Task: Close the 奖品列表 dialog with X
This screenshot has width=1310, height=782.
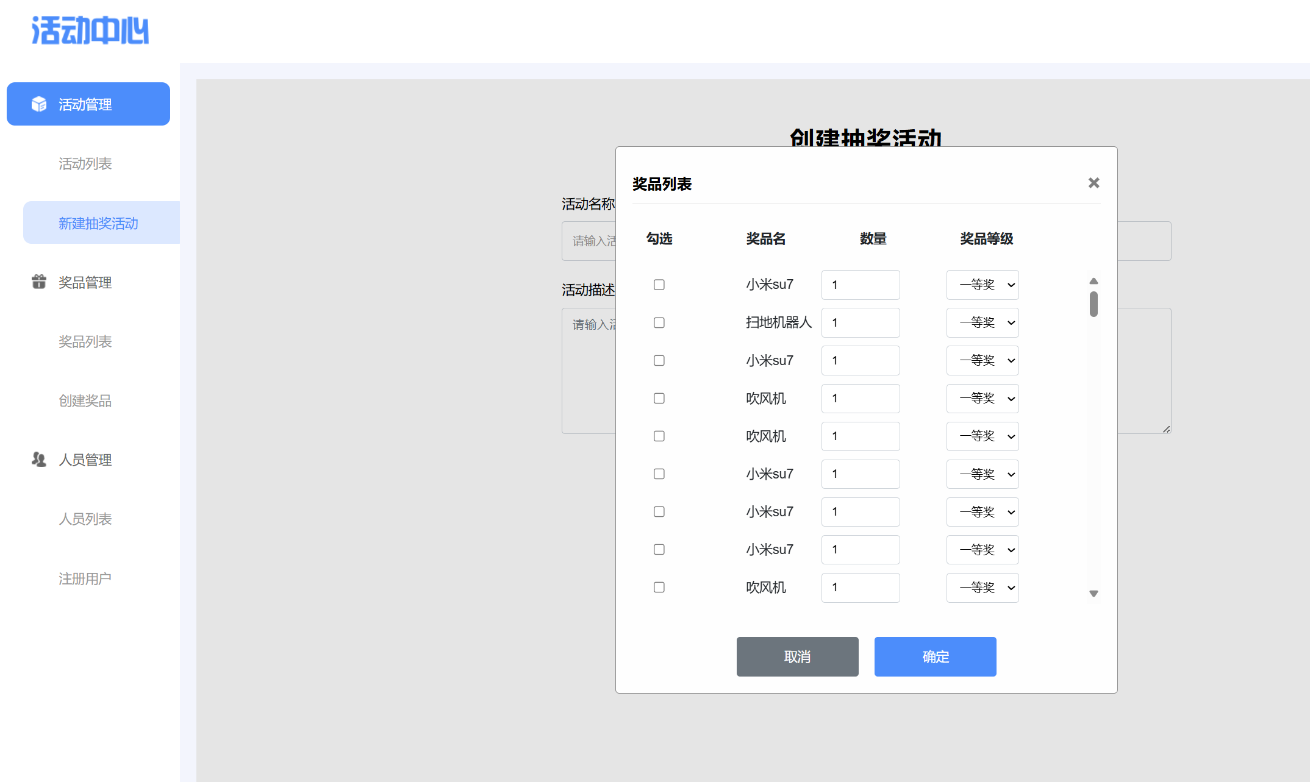Action: click(1093, 183)
